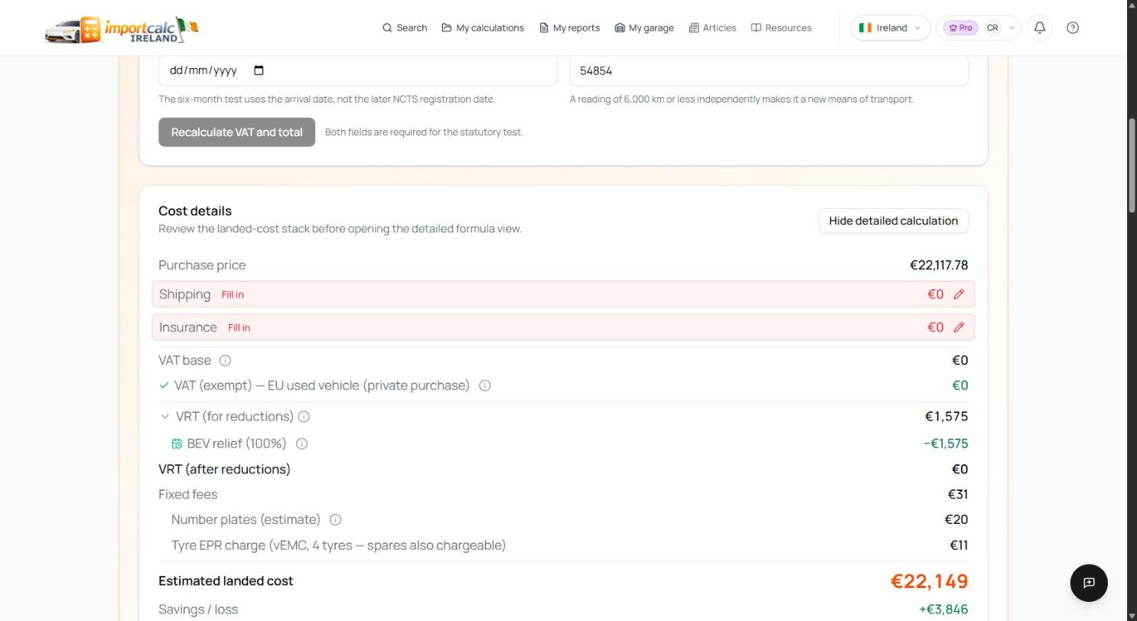Click the Purchase price €22,117.78 value
Screen dimensions: 1137x621
click(939, 265)
